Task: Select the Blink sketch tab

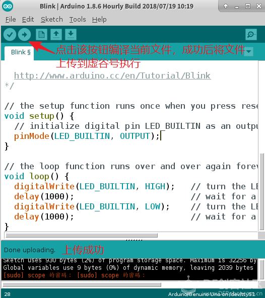Action: (x=20, y=53)
